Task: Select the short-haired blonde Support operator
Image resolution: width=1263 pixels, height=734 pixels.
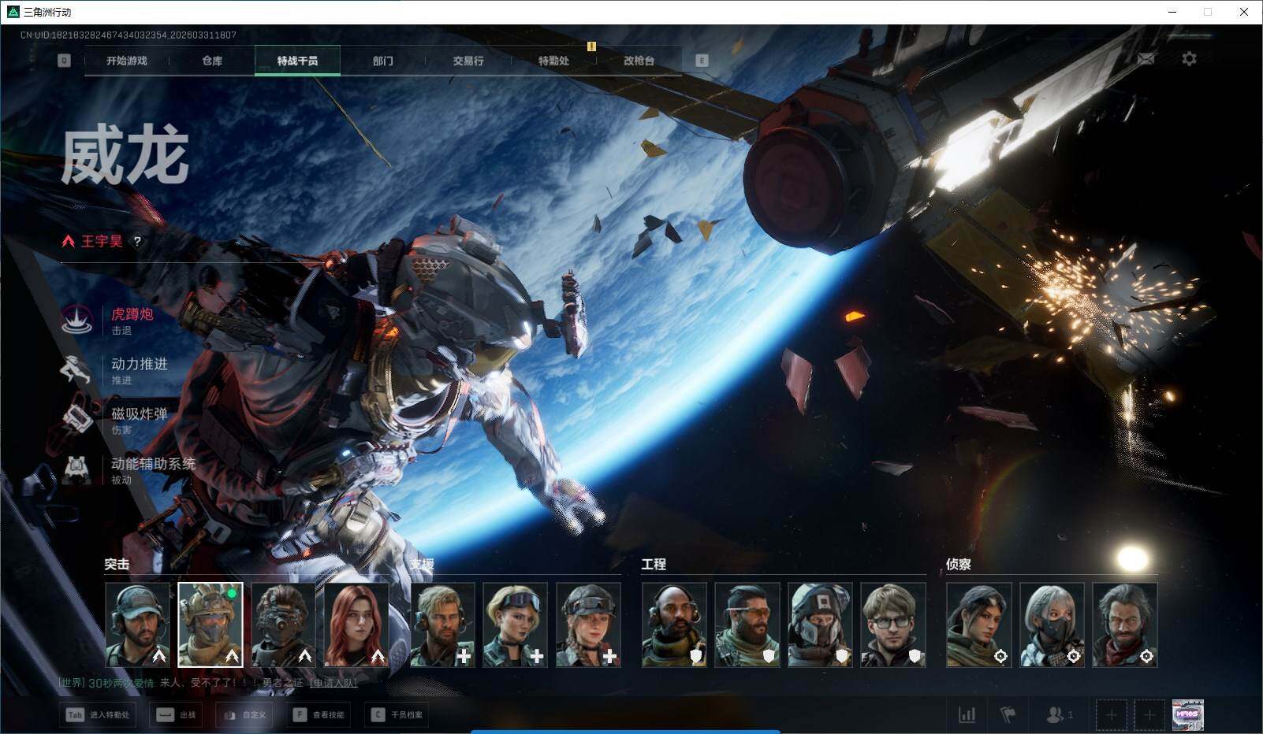Action: tap(516, 625)
